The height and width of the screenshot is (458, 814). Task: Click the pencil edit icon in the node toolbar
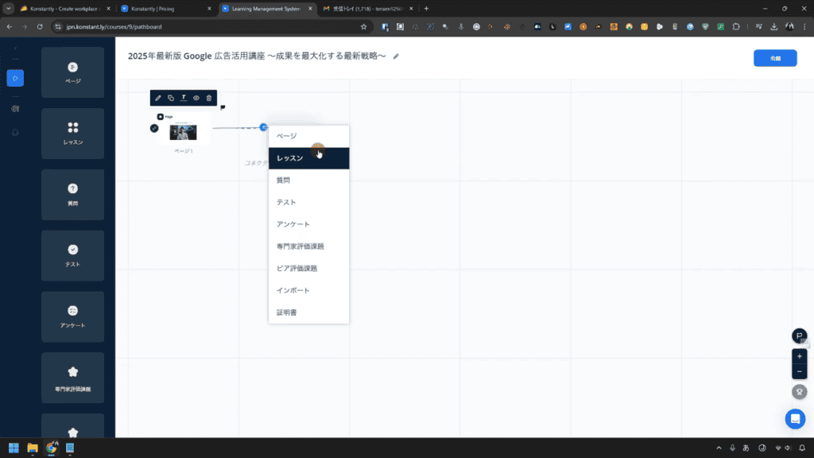pyautogui.click(x=158, y=98)
